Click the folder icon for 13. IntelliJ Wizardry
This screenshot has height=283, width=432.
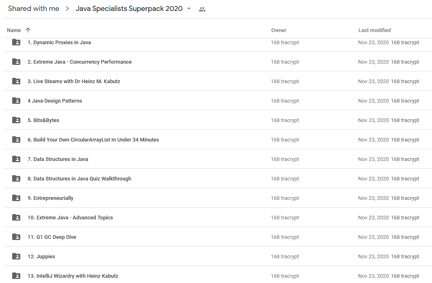click(16, 276)
